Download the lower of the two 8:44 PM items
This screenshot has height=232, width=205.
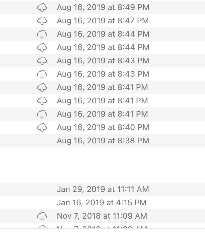42,47
